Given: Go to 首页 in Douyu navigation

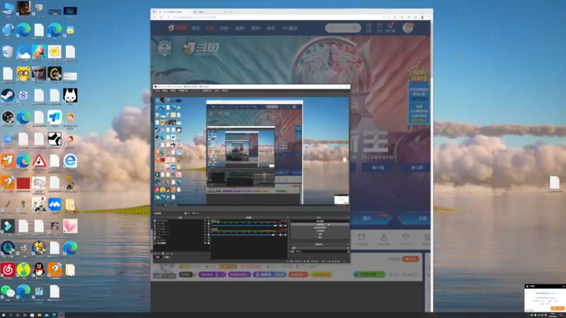Looking at the screenshot, I should (x=196, y=28).
